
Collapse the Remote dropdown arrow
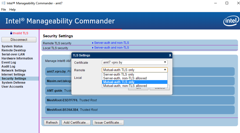pyautogui.click(x=165, y=70)
